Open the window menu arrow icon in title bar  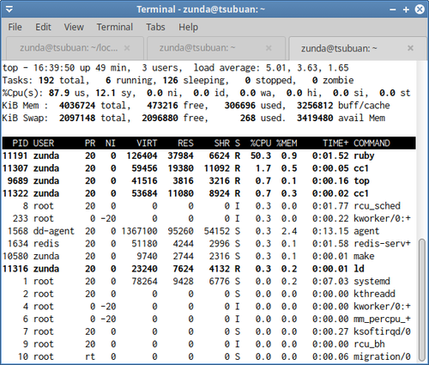[x=9, y=9]
